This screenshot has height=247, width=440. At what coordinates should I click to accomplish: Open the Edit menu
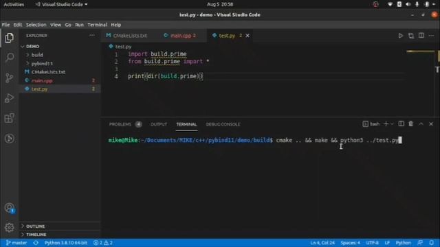(x=17, y=25)
